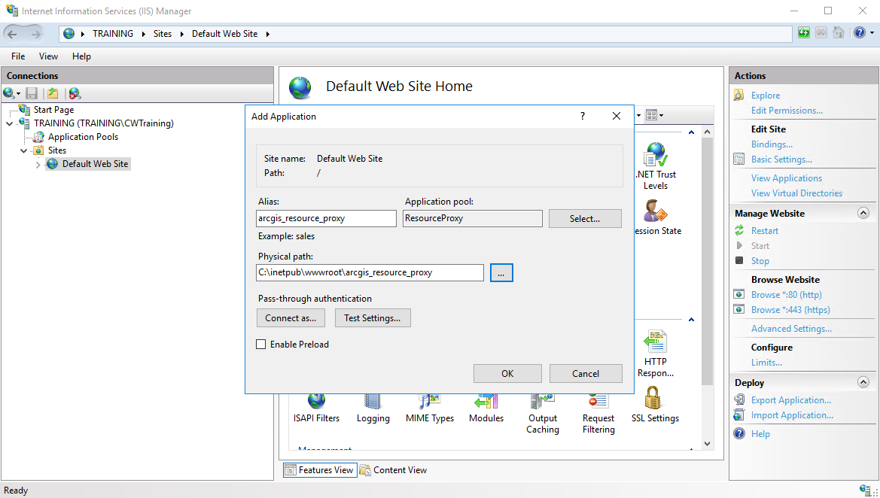Image resolution: width=880 pixels, height=498 pixels.
Task: Click the Basic Settings... link
Action: point(782,159)
